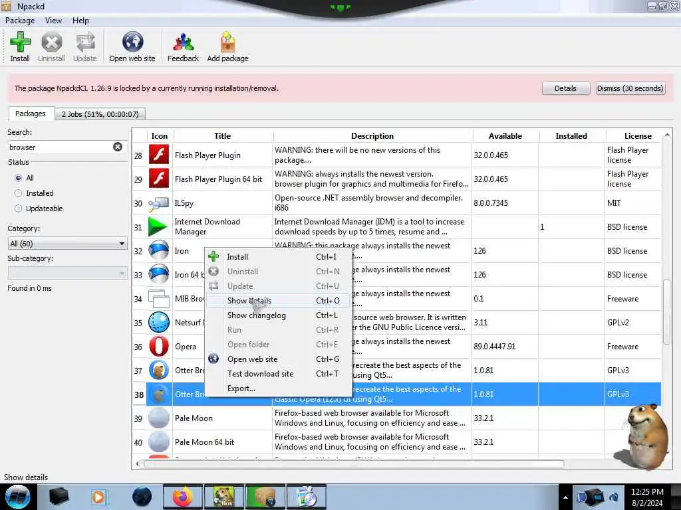
Task: Click the scroll-up arrow of the package list
Action: (666, 135)
